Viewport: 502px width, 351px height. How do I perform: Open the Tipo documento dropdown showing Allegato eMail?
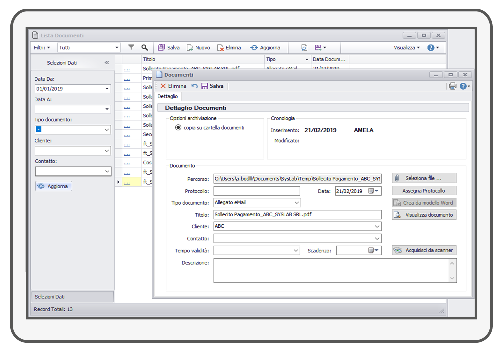point(297,203)
